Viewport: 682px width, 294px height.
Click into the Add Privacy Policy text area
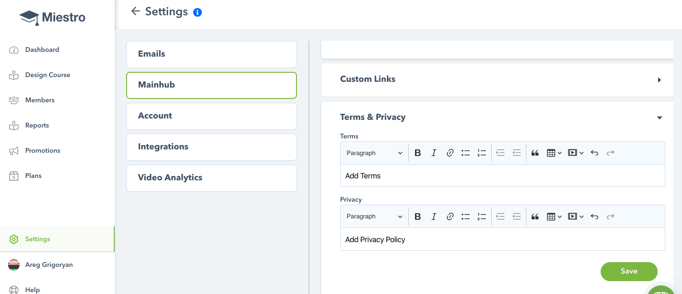[503, 239]
